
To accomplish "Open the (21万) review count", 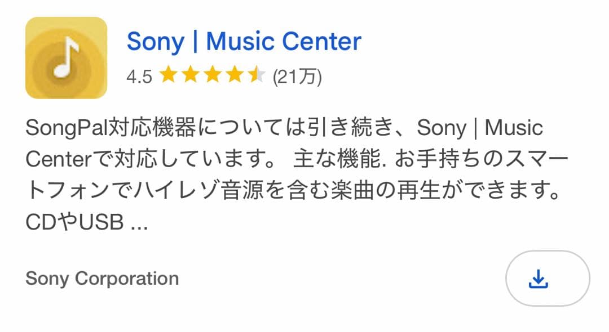I will [297, 77].
